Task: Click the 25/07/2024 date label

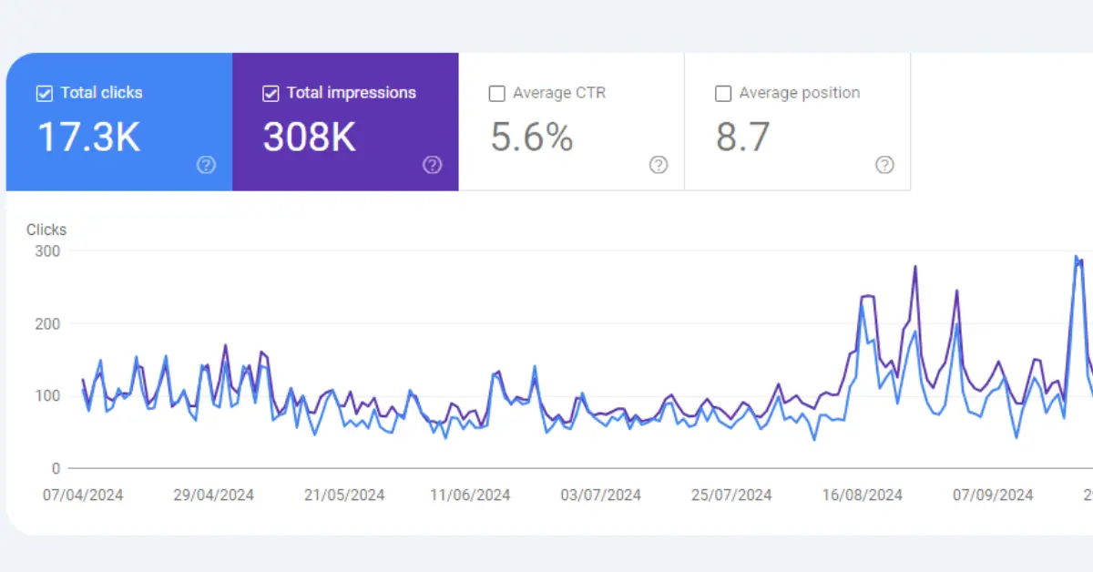Action: point(731,495)
